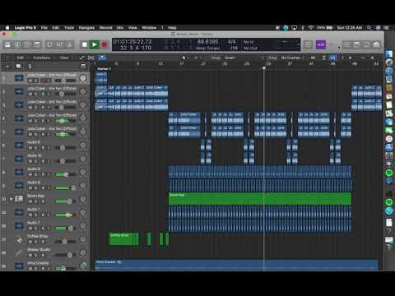Mute the Drum Rap track
Image resolution: width=395 pixels, height=296 pixels.
pos(30,201)
